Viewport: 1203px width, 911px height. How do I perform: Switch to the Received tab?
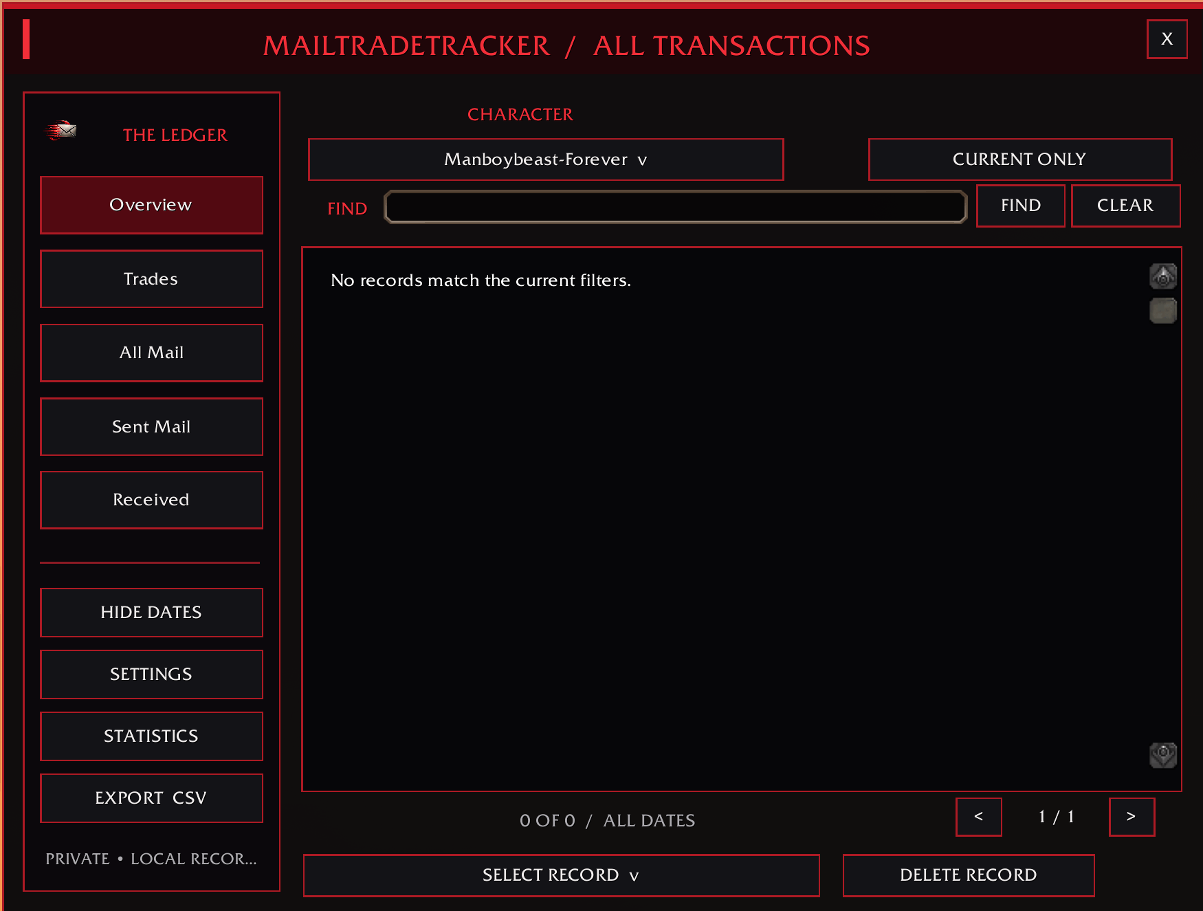click(151, 500)
